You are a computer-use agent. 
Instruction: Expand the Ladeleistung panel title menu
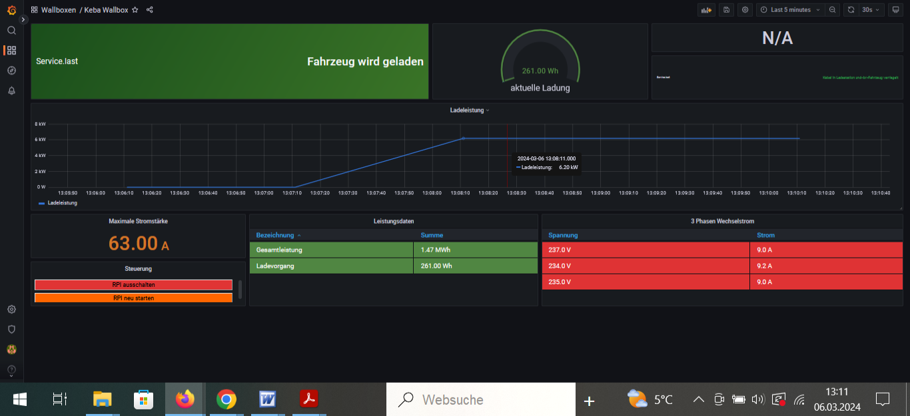click(469, 110)
